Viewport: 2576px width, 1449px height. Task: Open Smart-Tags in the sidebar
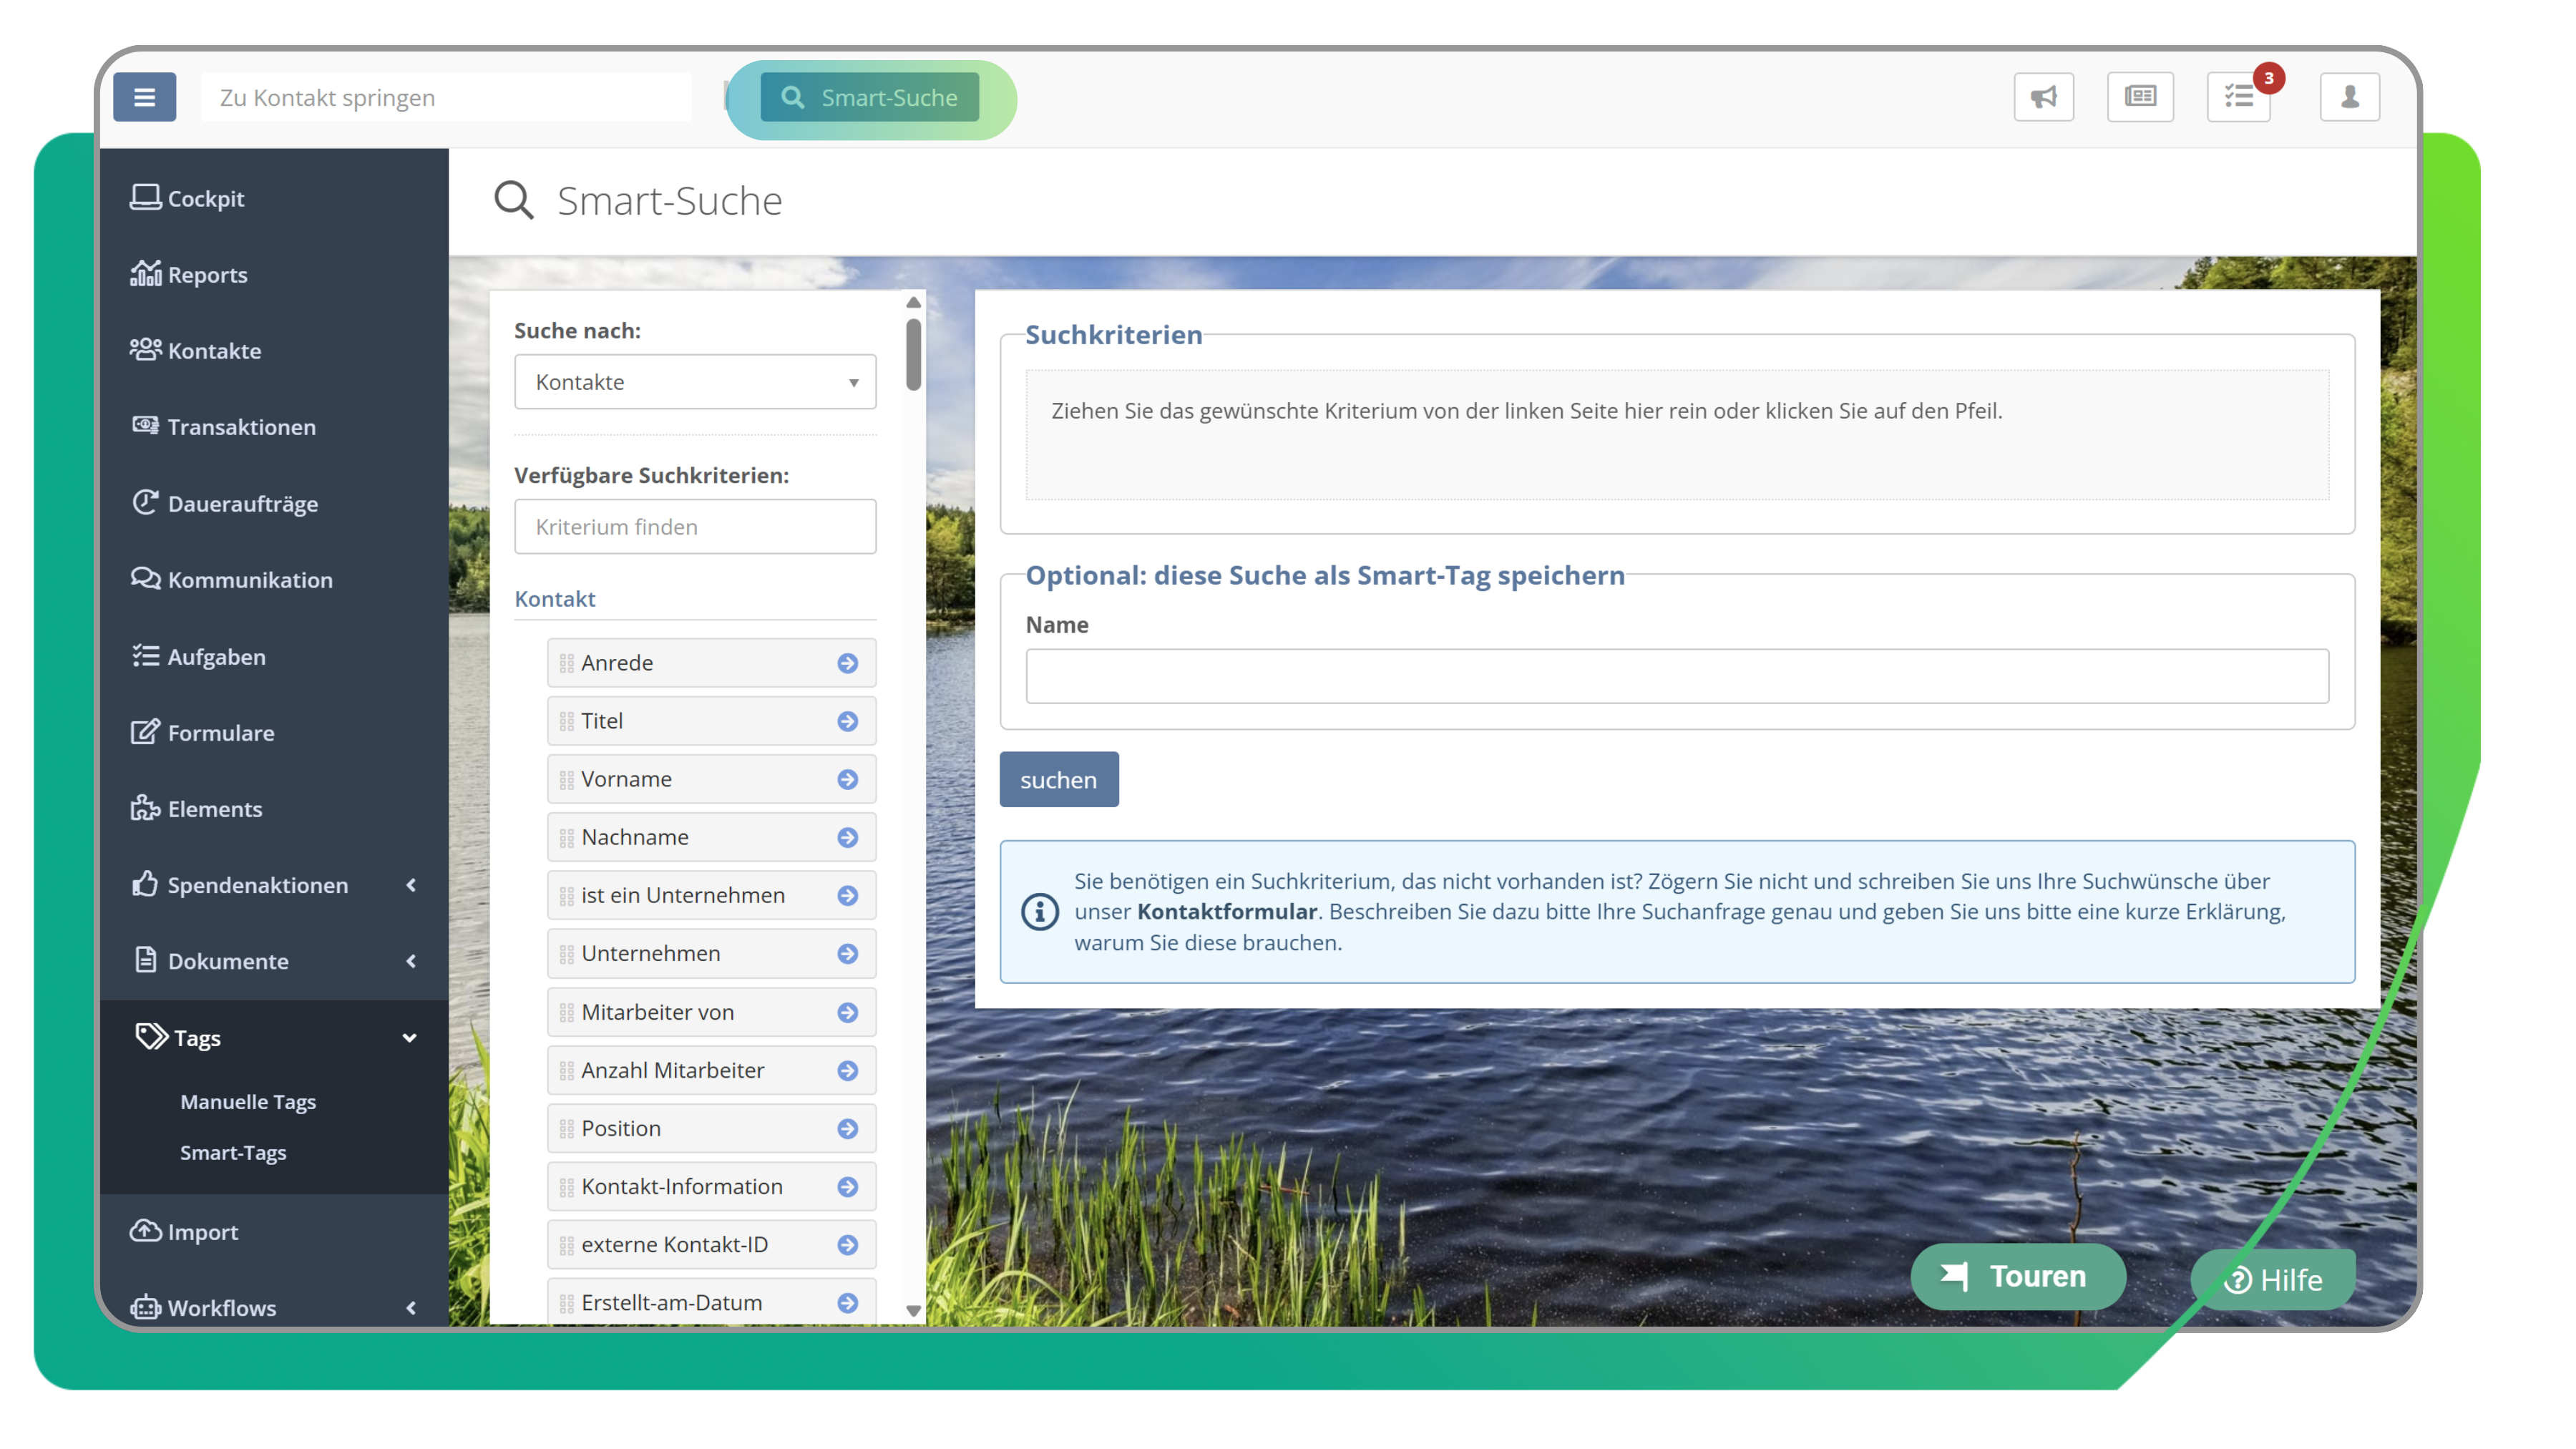(233, 1152)
